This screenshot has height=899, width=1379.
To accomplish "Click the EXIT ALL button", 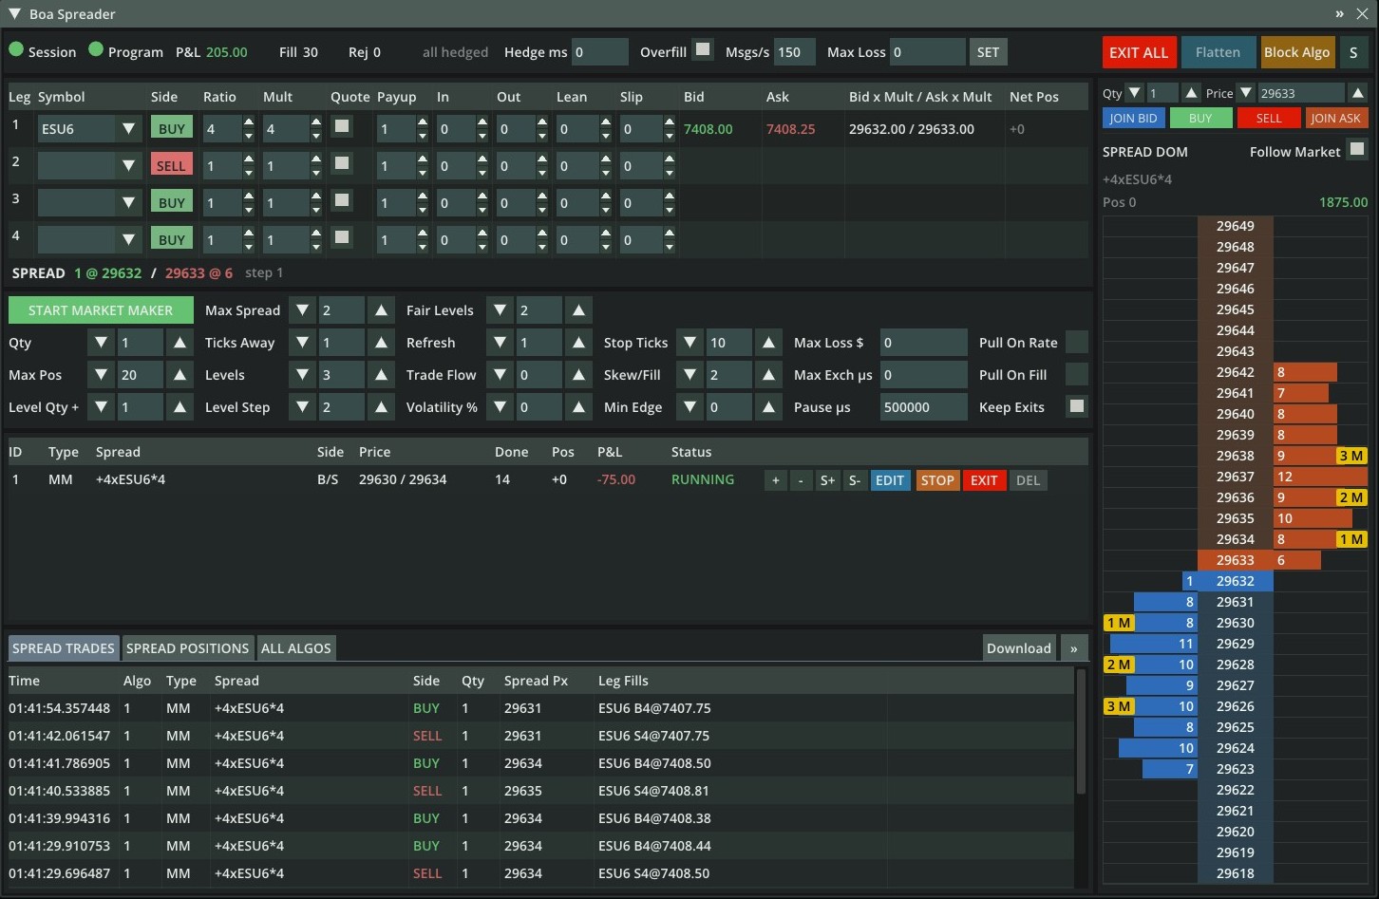I will (1139, 52).
